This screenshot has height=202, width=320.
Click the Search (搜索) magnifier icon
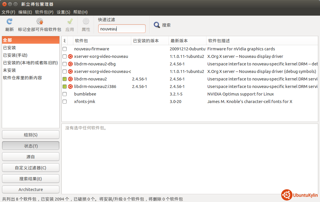[x=157, y=25]
